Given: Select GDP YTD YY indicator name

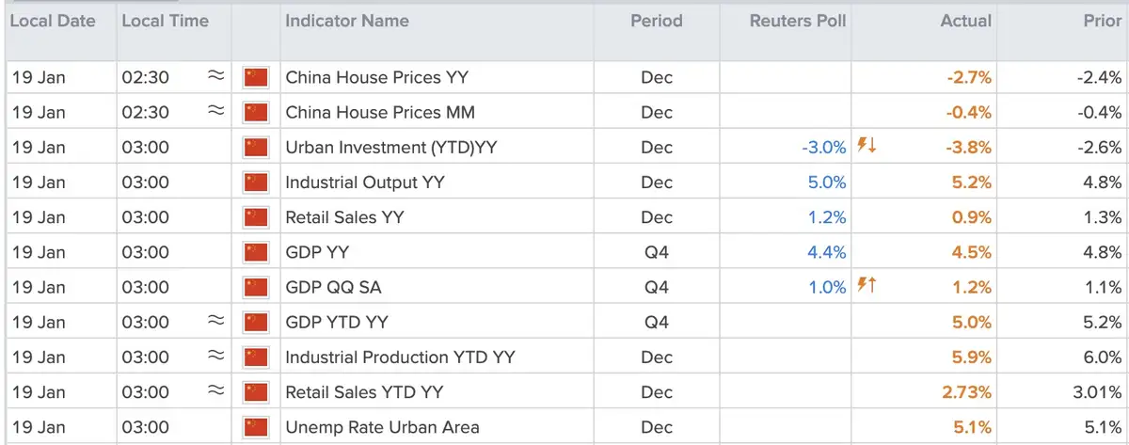Looking at the screenshot, I should click(337, 322).
